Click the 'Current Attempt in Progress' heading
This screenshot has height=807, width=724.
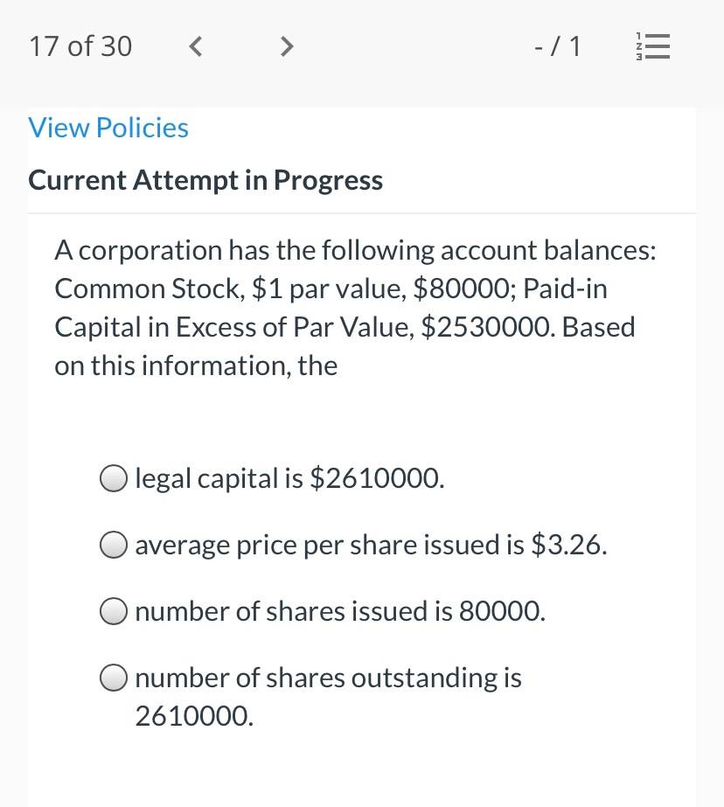205,180
